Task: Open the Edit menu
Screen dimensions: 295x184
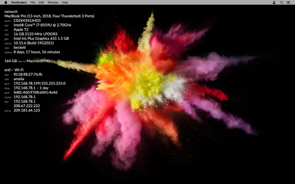Action: [41, 2]
